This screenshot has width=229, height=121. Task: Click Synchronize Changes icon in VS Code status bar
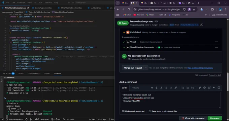[26, 119]
